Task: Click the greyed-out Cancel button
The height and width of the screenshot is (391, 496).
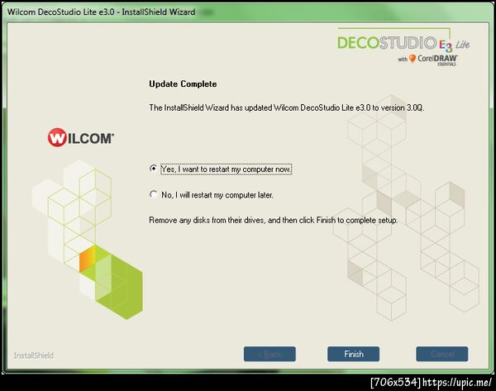Action: (x=442, y=354)
